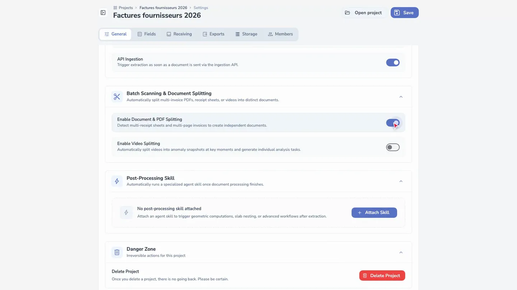517x290 pixels.
Task: Click the scissors icon for Batch Scanning
Action: click(117, 97)
